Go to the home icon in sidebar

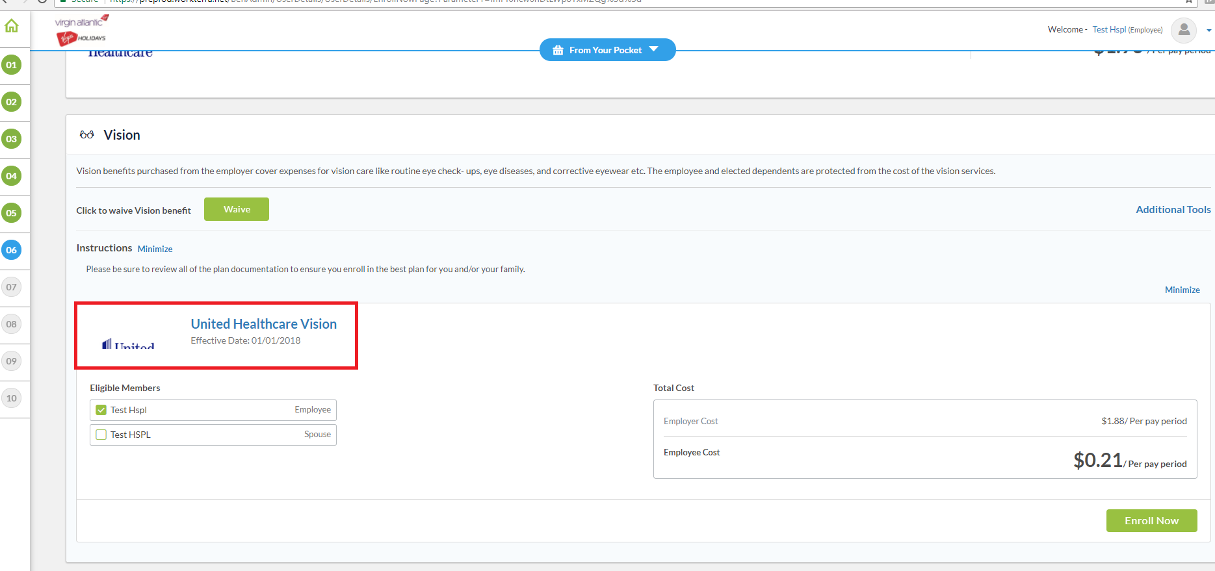point(12,26)
